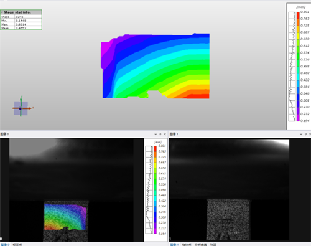The height and width of the screenshot is (246, 311).
Task: Select the colored overlay in image 0
Action: 65,217
